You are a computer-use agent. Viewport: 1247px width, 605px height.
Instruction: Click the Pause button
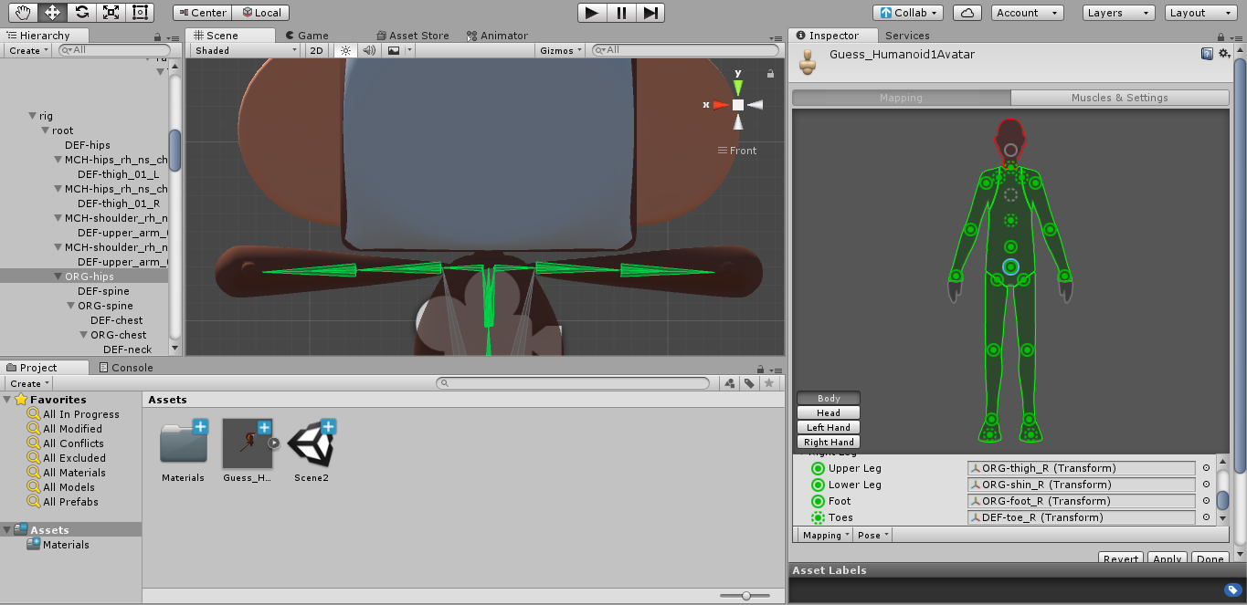click(x=621, y=13)
